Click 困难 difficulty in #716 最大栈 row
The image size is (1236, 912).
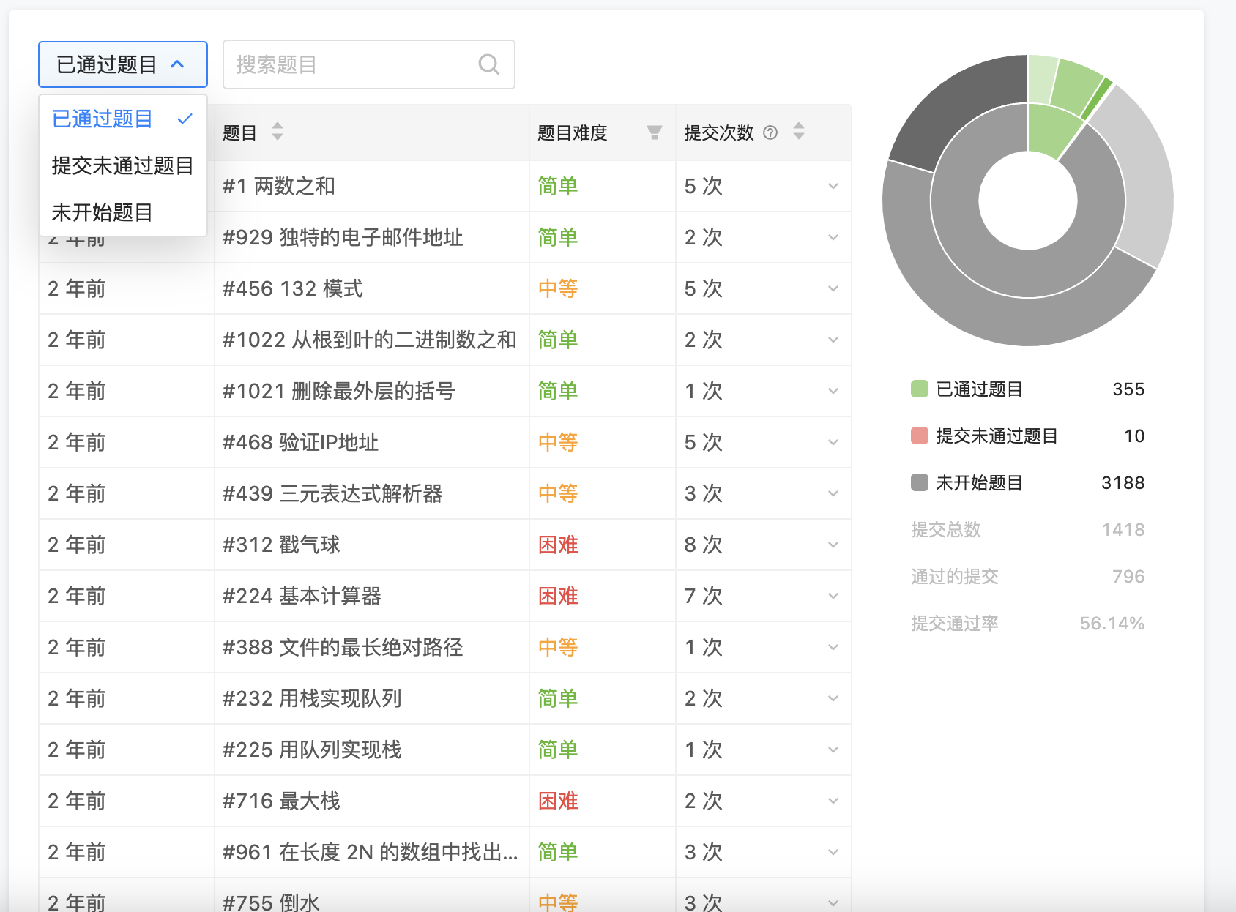point(558,801)
